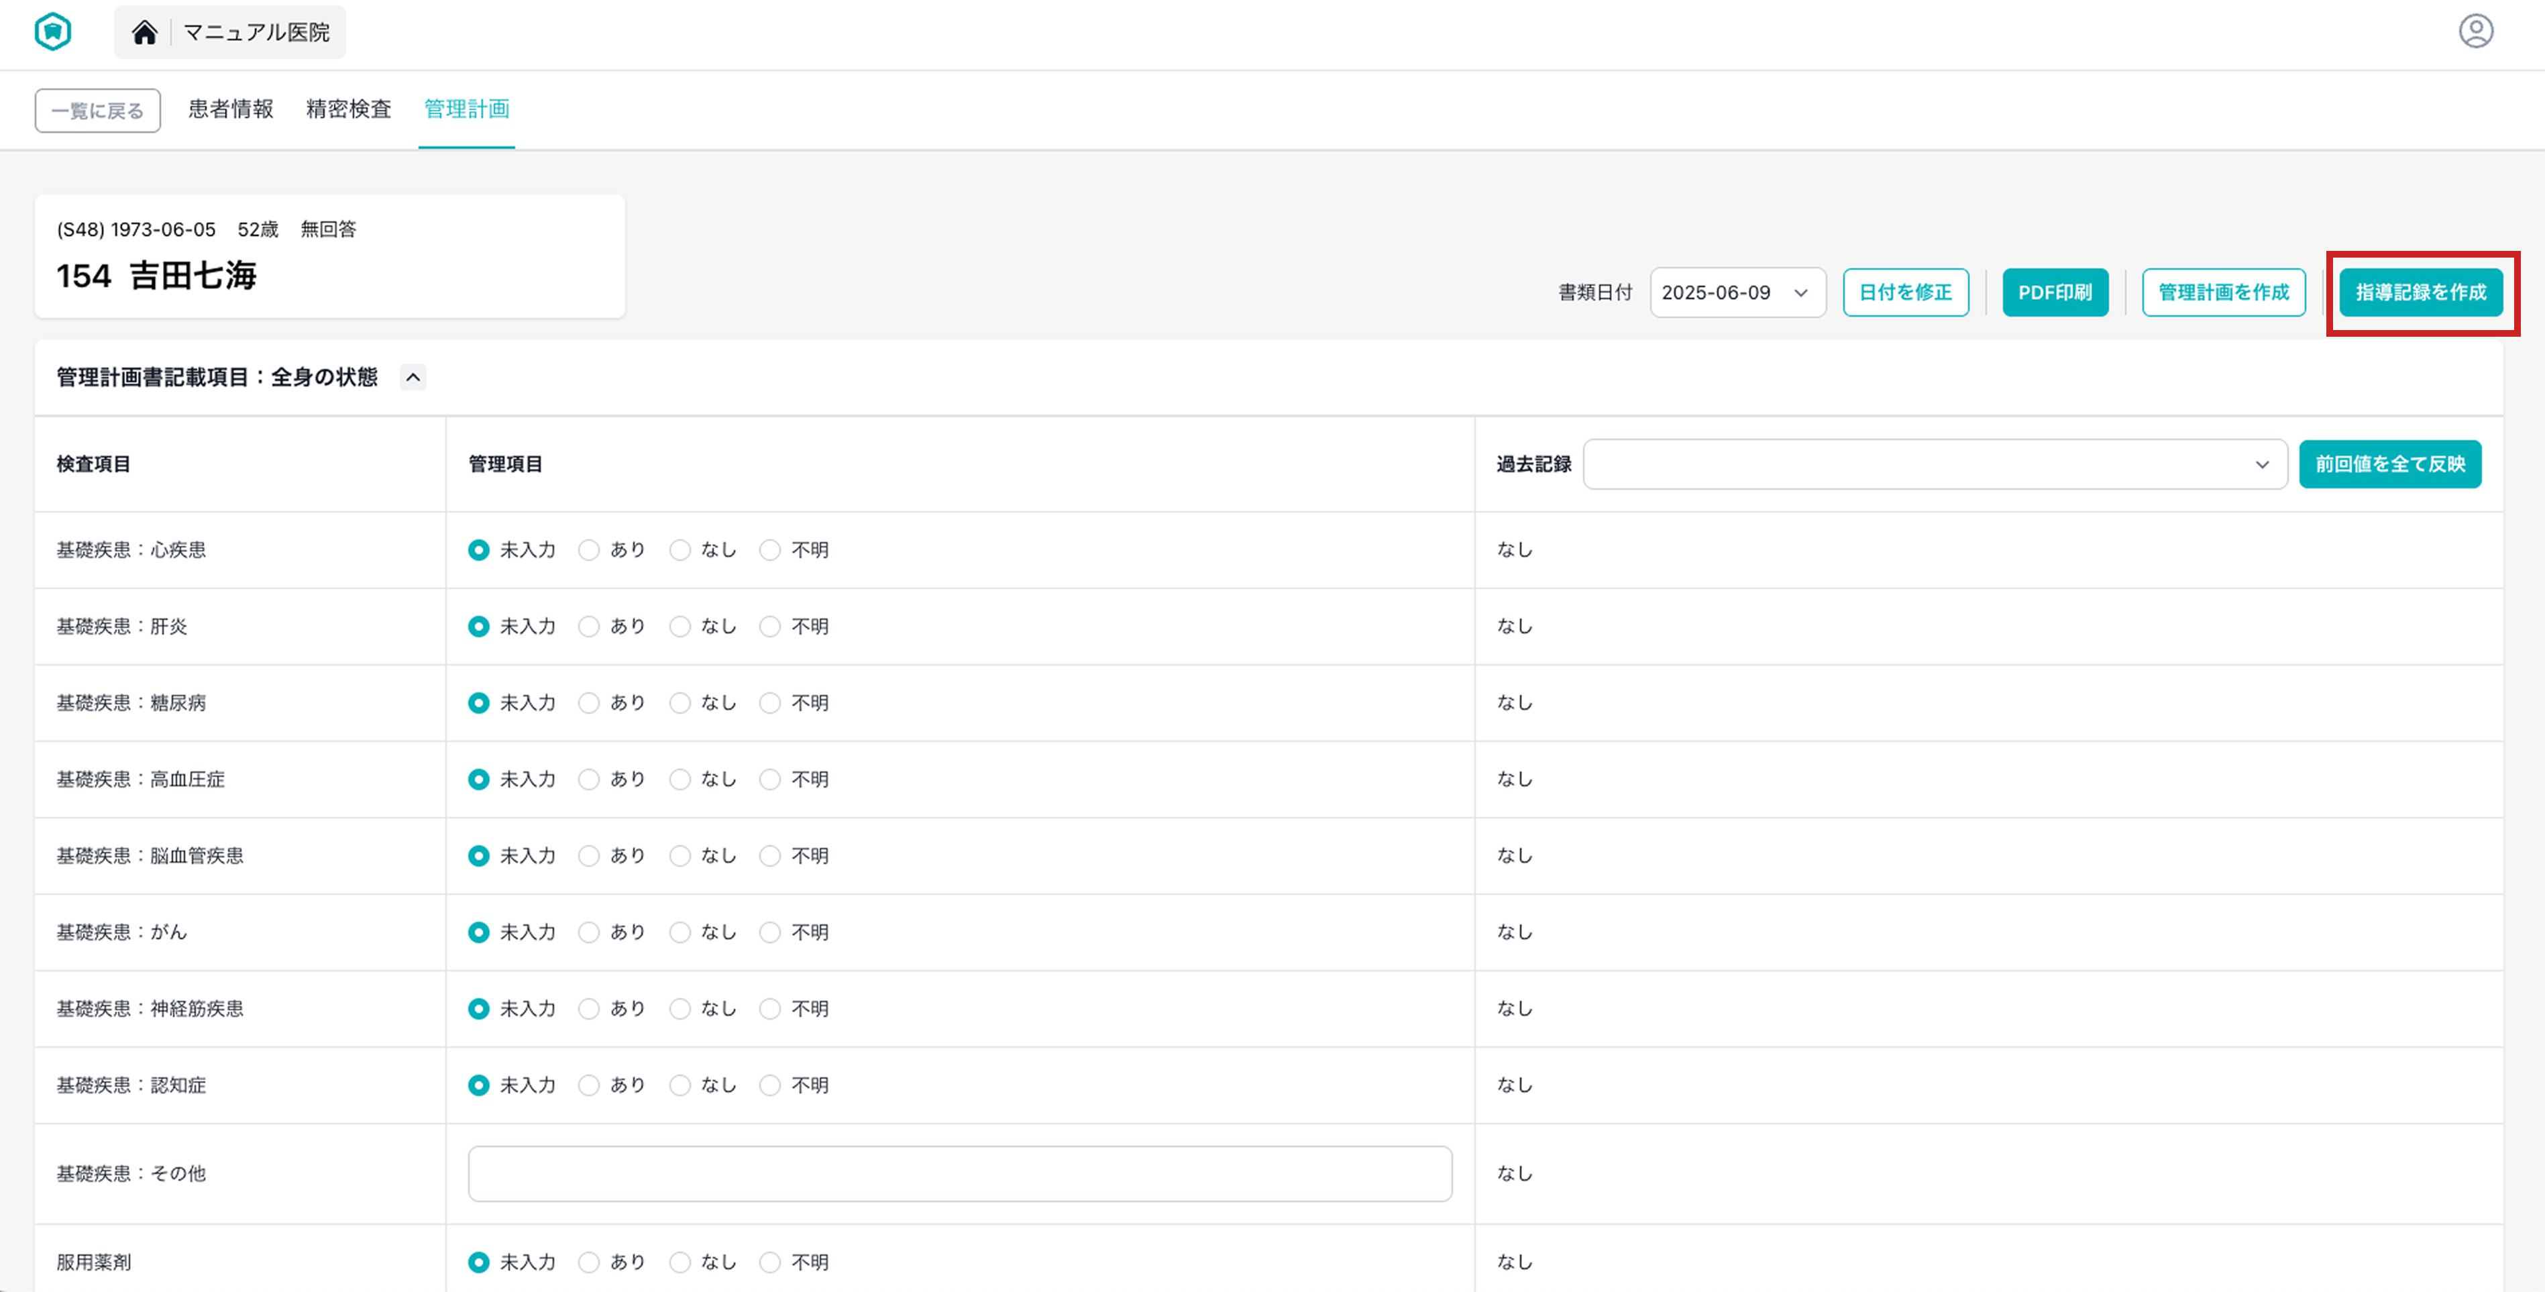The height and width of the screenshot is (1292, 2545).
Task: Switch to 患者情報 tab
Action: pyautogui.click(x=231, y=109)
